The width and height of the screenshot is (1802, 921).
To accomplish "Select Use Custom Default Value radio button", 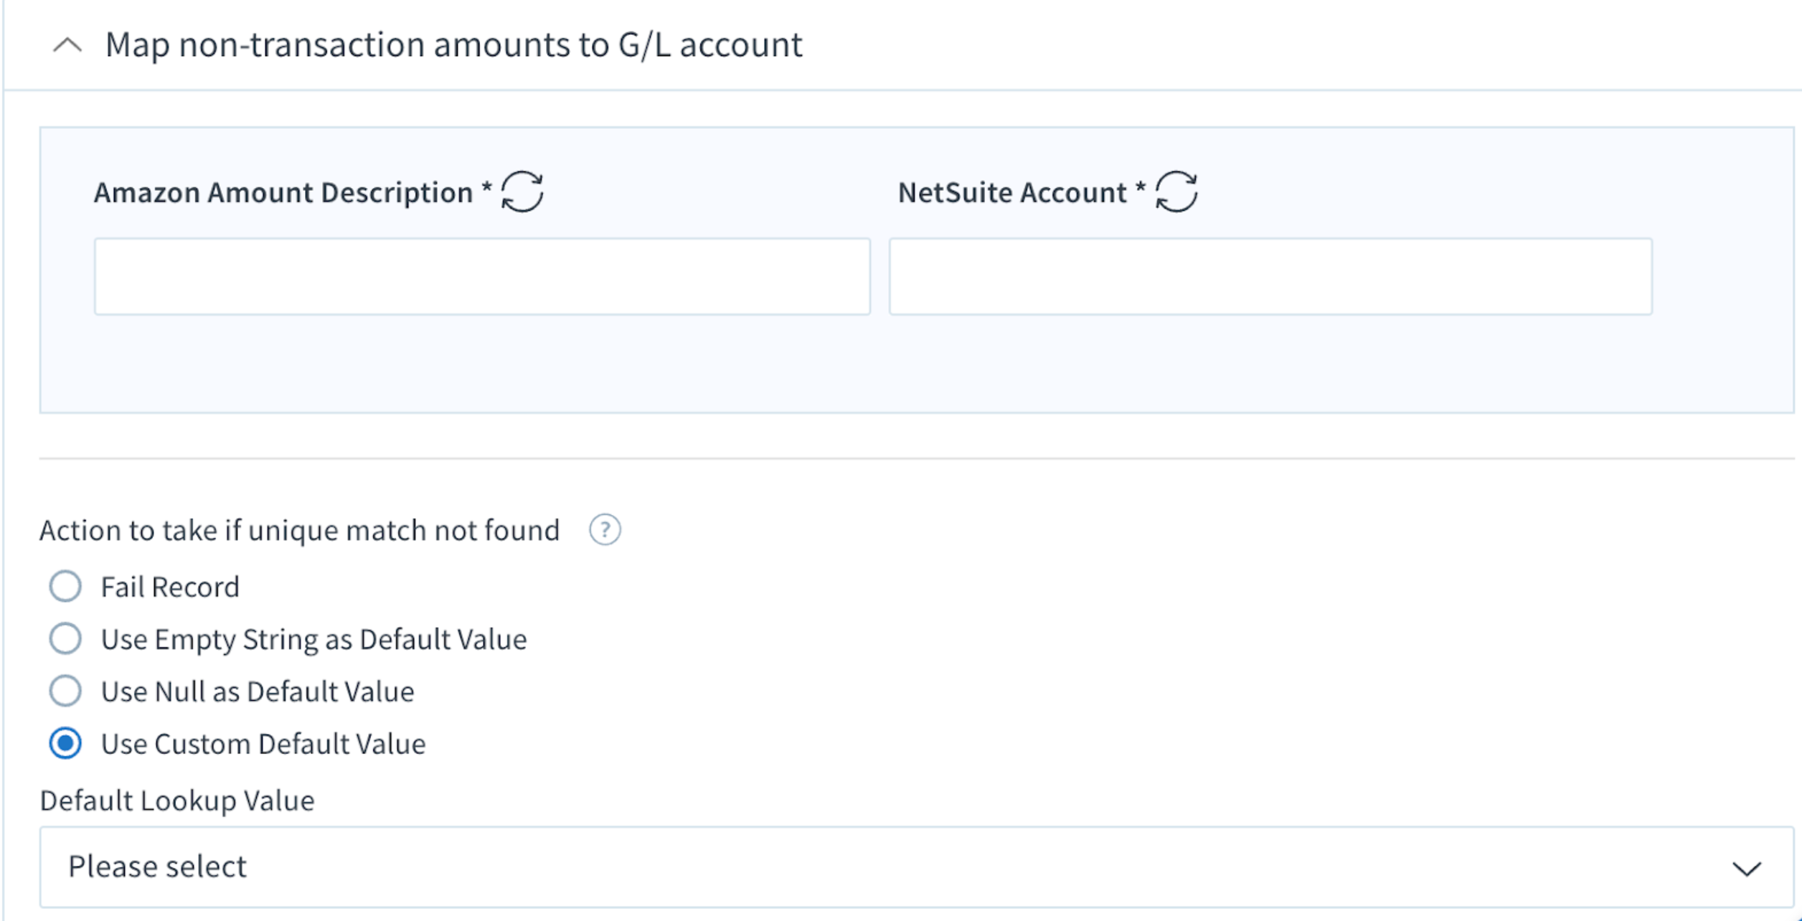I will pos(65,743).
